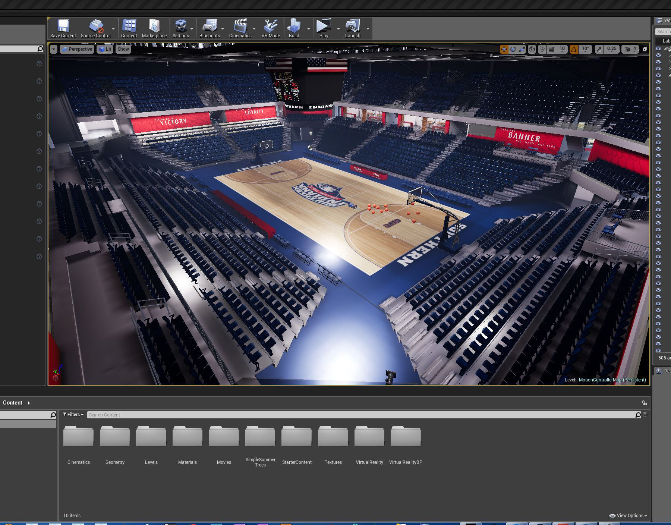Open the Lit view mode menu
Image resolution: width=671 pixels, height=525 pixels.
coord(105,49)
